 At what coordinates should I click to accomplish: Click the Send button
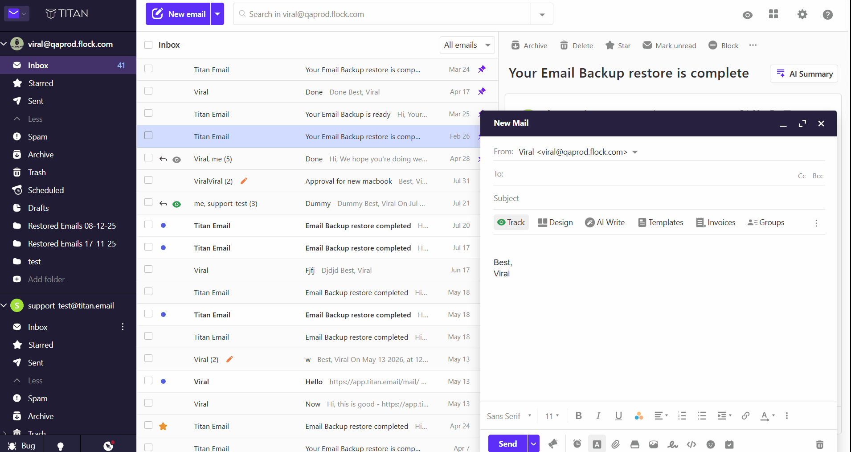(508, 444)
